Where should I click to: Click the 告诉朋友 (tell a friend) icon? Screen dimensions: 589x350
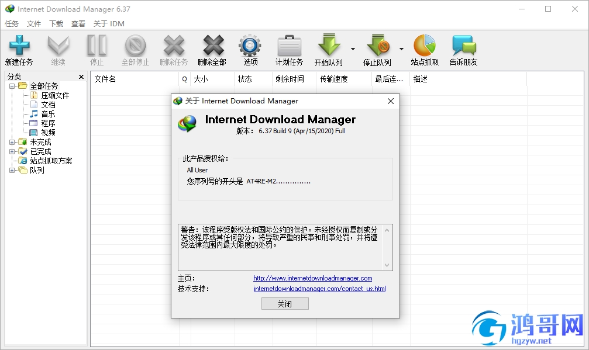coord(464,46)
